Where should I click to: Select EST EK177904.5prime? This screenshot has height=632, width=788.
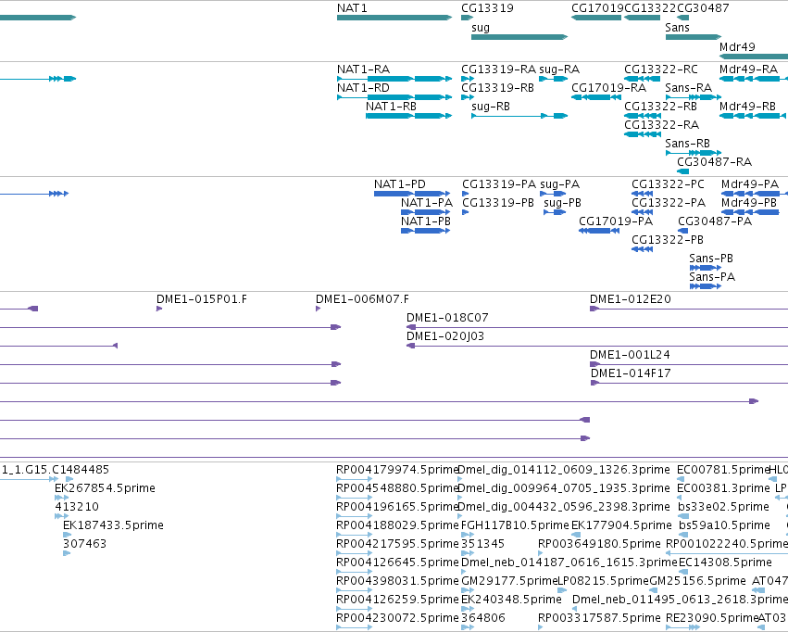(x=576, y=535)
